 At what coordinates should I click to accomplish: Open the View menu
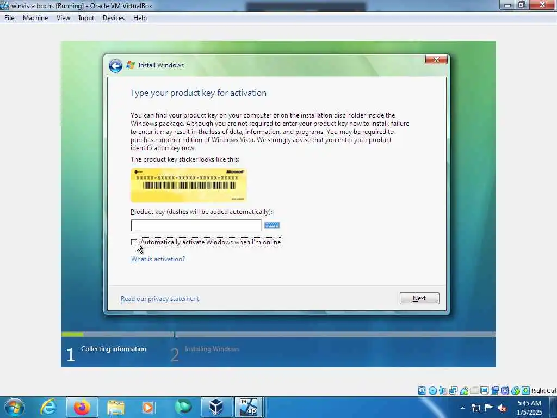coord(63,18)
